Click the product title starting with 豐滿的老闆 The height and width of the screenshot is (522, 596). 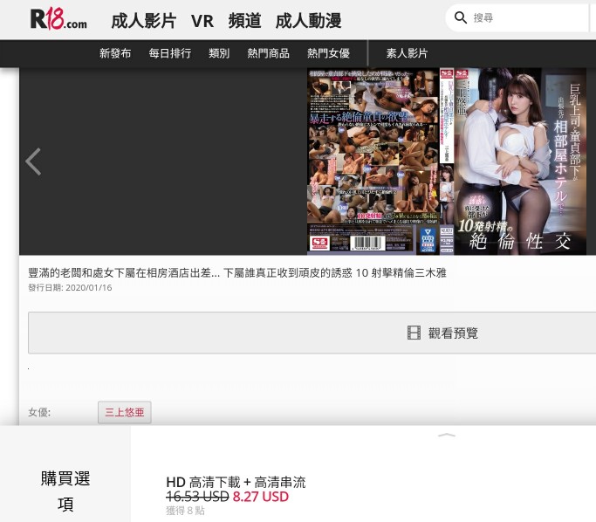click(237, 272)
